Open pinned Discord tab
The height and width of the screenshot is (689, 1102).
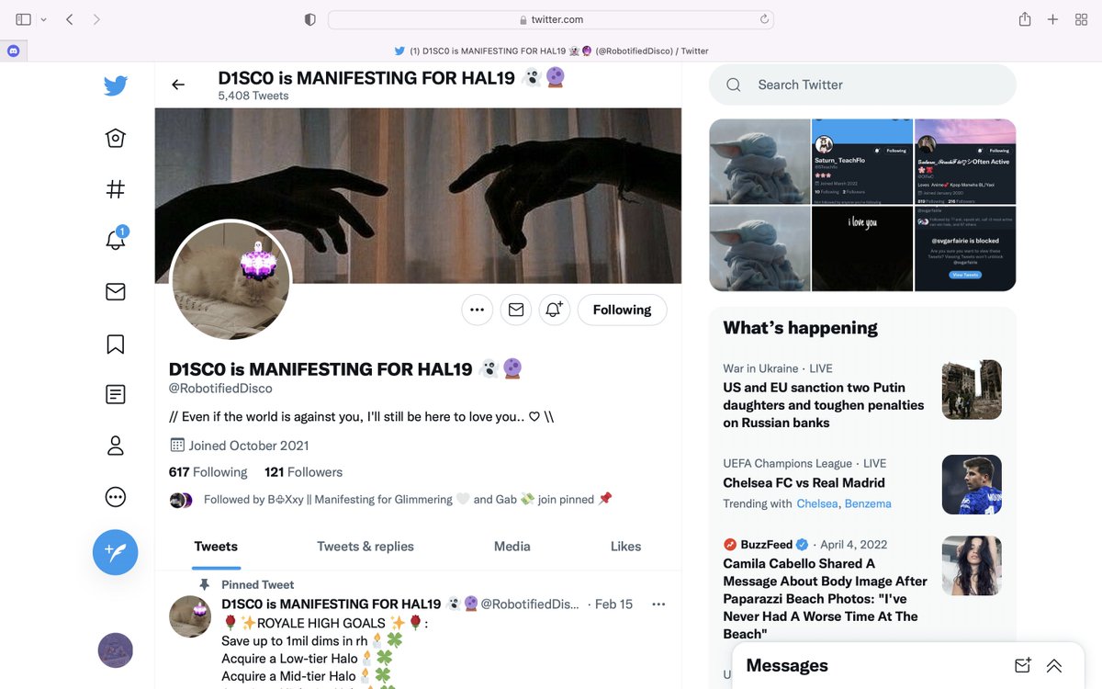pyautogui.click(x=13, y=51)
